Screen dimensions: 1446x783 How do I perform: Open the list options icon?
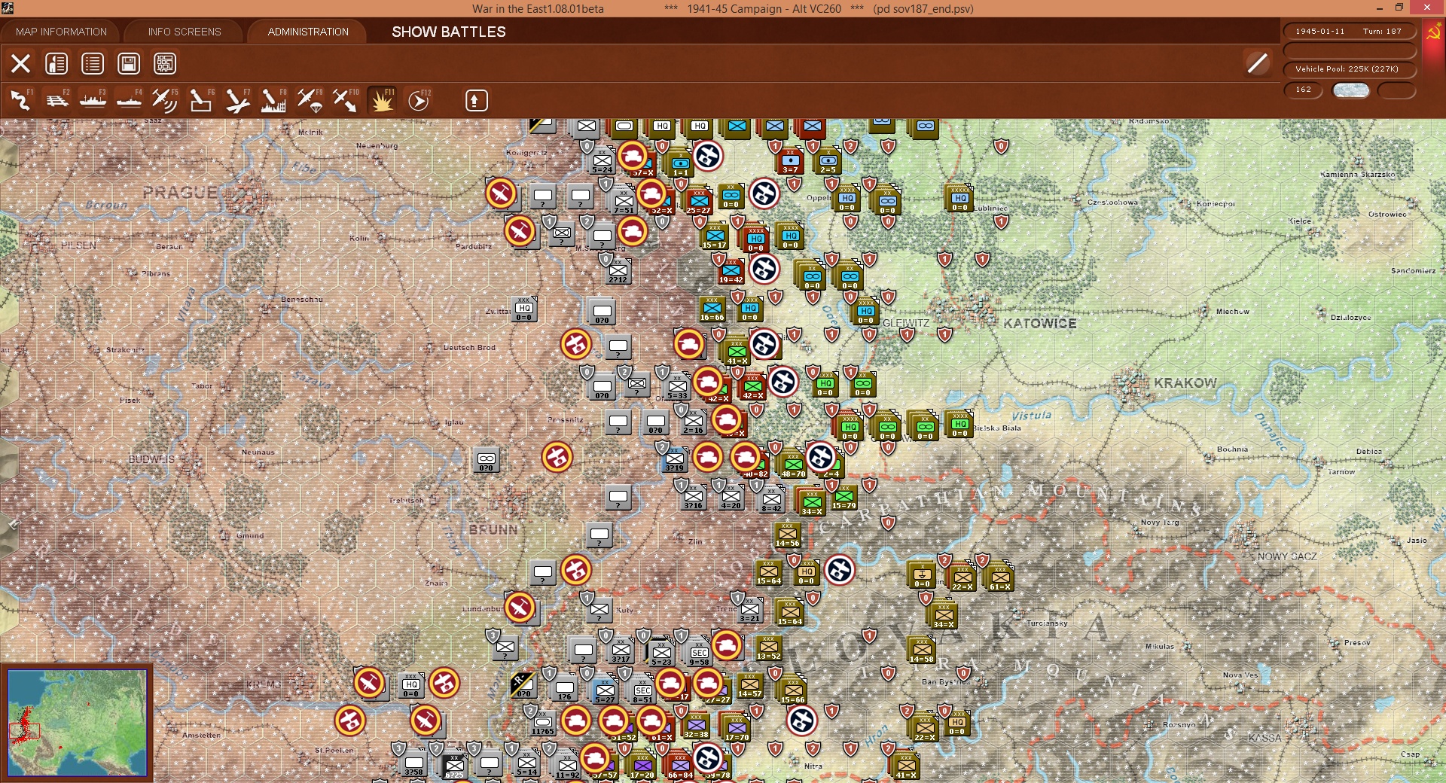93,64
